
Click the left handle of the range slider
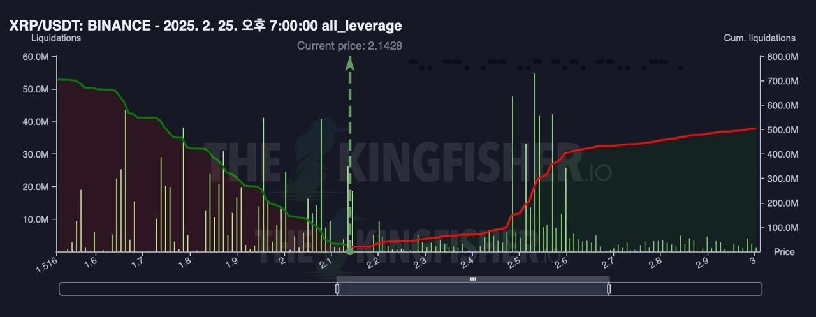pyautogui.click(x=337, y=289)
